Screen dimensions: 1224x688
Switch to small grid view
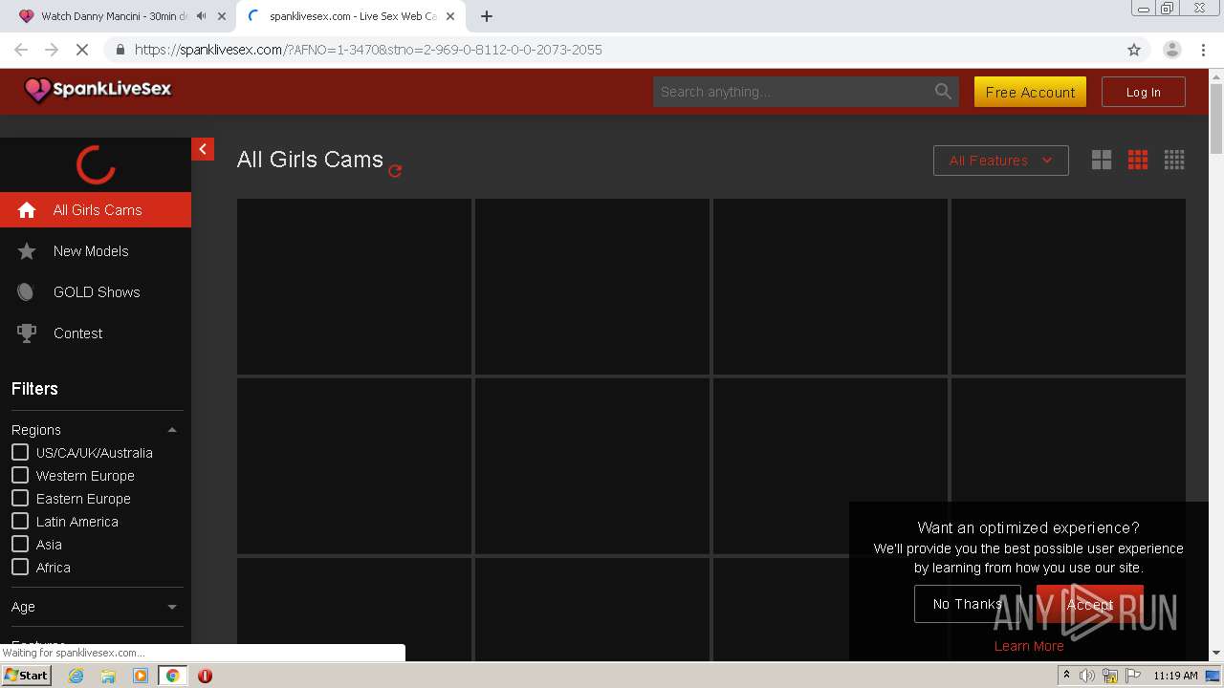1174,161
